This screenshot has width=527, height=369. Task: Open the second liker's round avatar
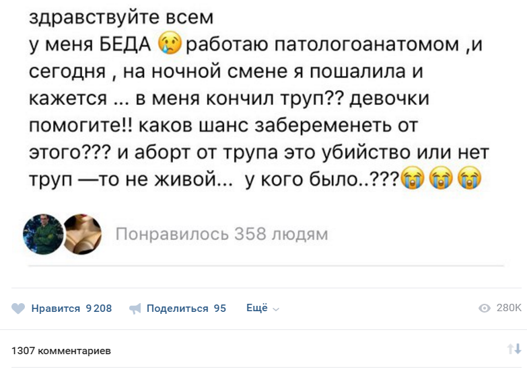click(x=82, y=234)
